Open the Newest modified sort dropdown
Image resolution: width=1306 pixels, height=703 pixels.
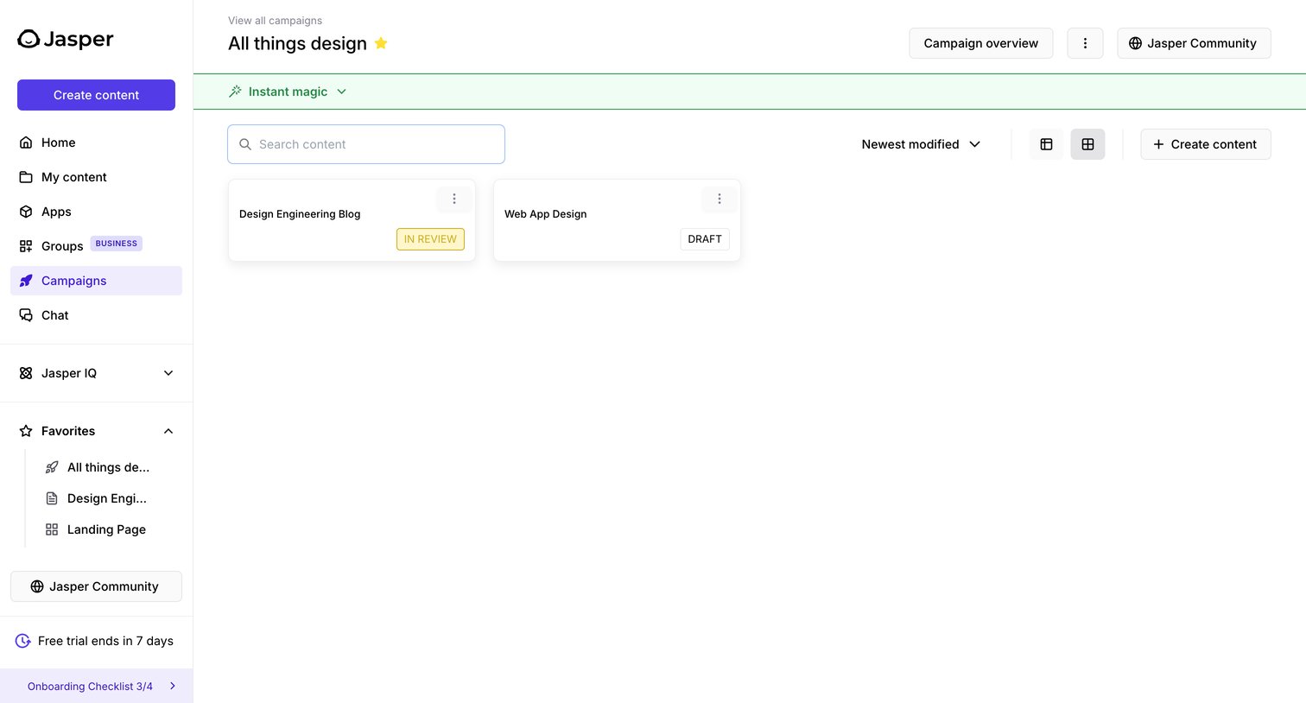click(x=921, y=144)
